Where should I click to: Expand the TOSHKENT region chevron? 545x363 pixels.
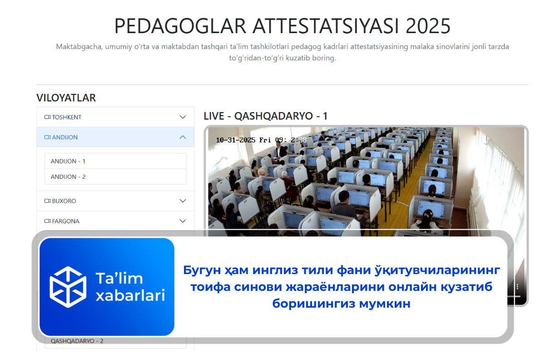click(x=183, y=117)
